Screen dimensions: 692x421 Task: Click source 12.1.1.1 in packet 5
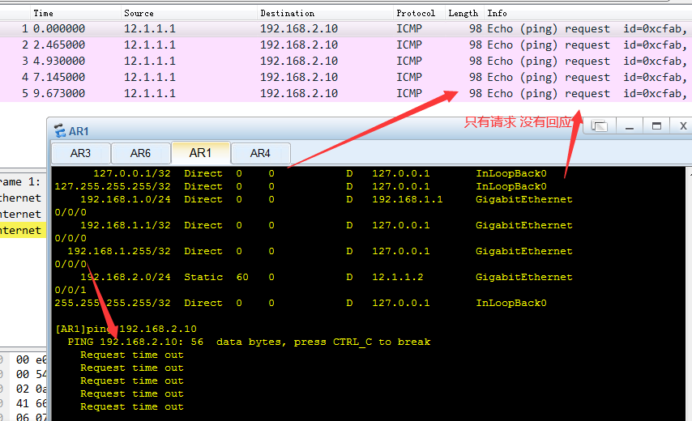(x=150, y=93)
